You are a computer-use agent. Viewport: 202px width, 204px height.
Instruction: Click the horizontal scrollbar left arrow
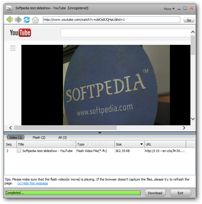click(11, 128)
